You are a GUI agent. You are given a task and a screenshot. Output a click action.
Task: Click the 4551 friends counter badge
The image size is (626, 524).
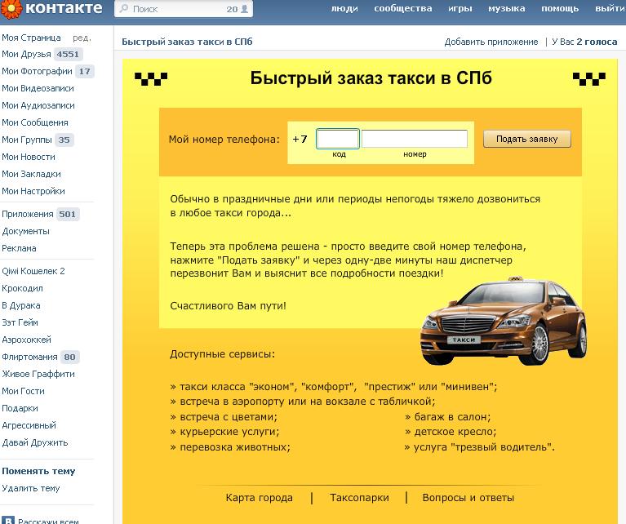(x=68, y=55)
